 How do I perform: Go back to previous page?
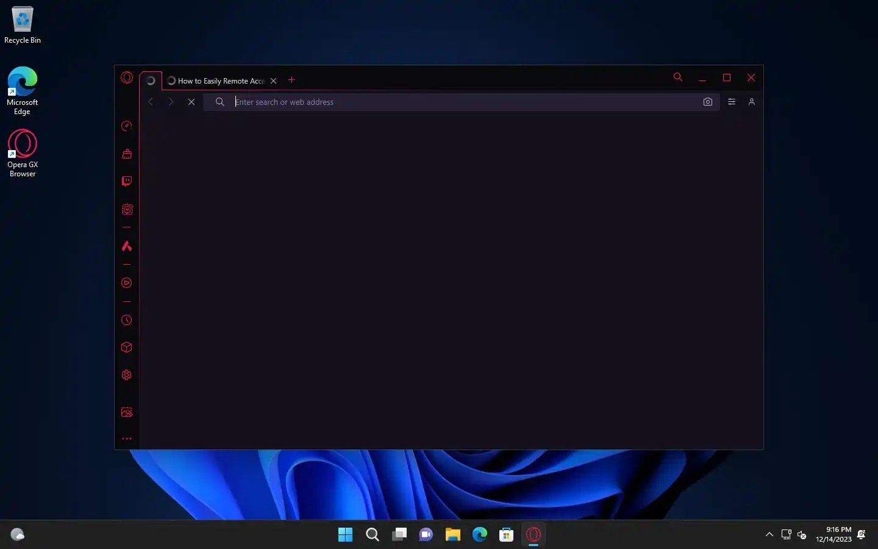[151, 102]
